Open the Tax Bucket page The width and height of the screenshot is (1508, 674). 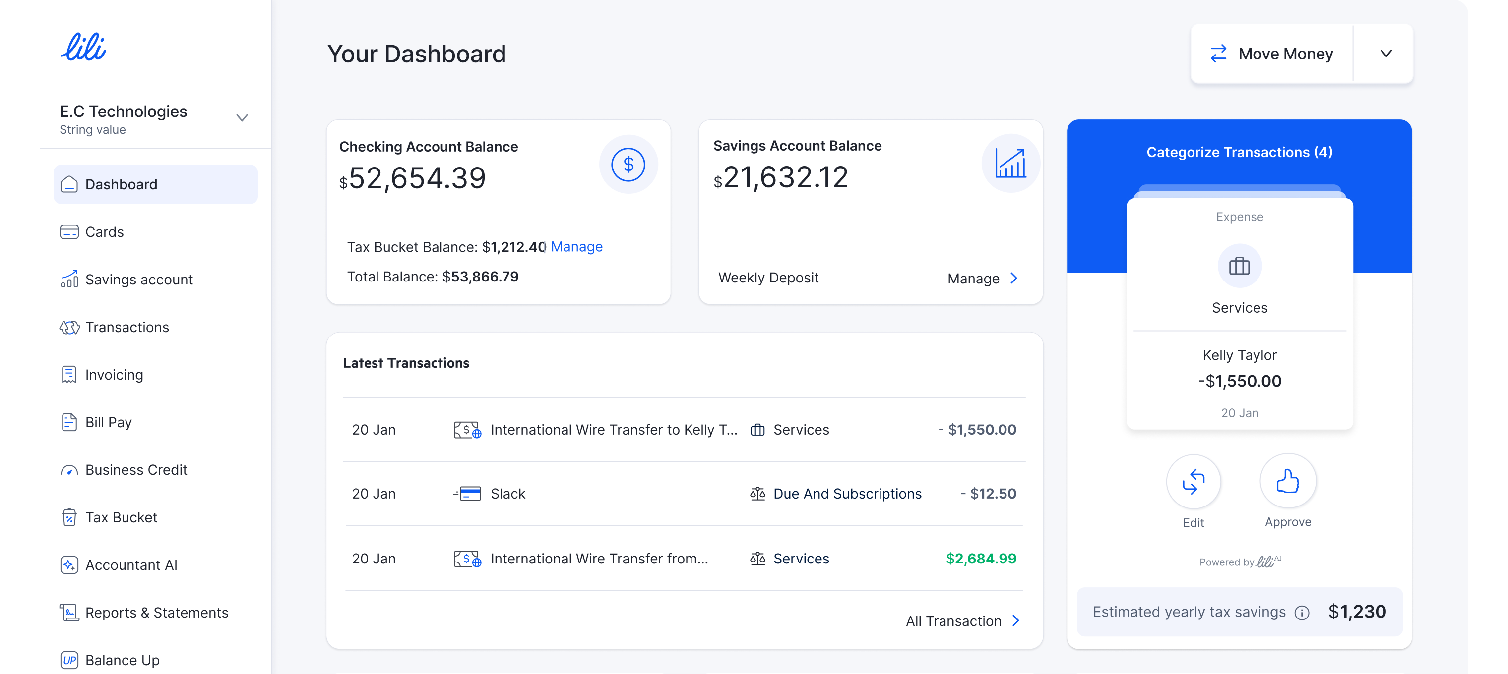point(121,517)
